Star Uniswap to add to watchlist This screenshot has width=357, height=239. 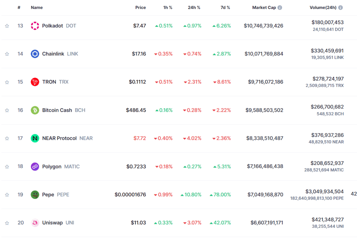tap(7, 223)
